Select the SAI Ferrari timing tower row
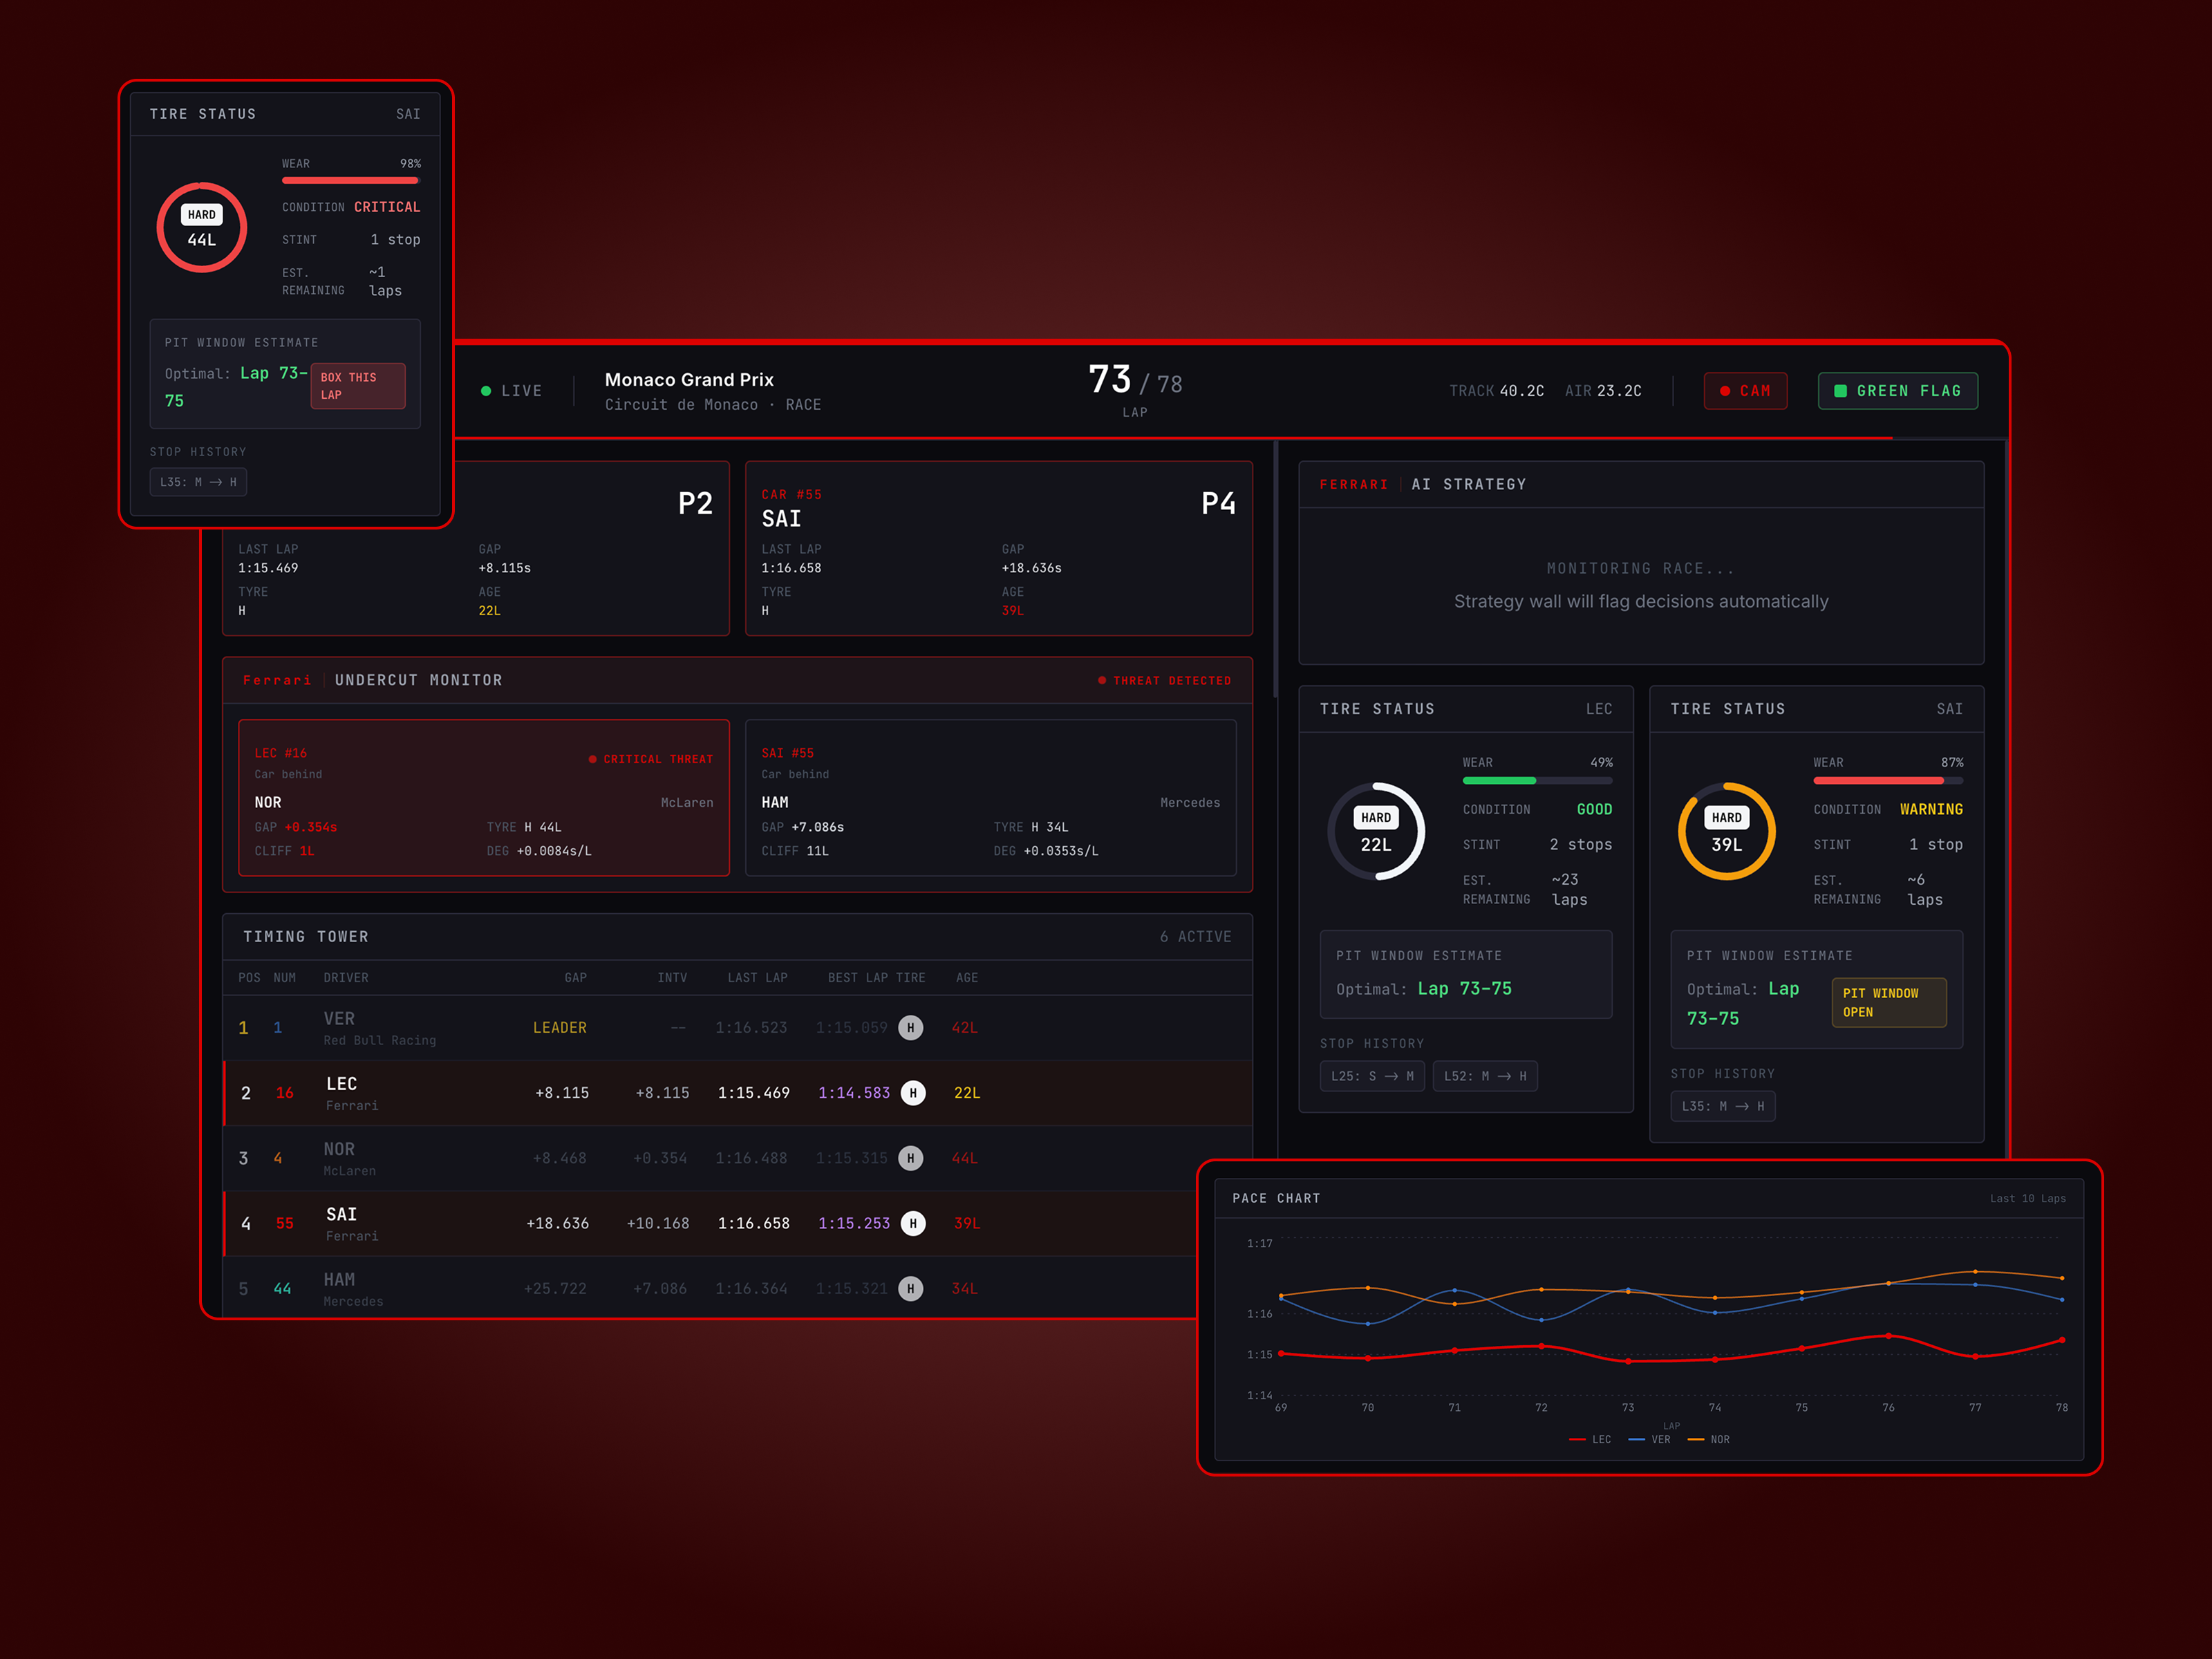2212x1659 pixels. pos(738,1223)
